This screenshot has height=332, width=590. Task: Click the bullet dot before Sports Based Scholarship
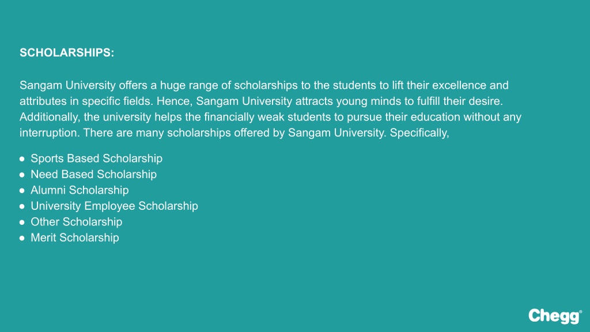[x=22, y=159]
